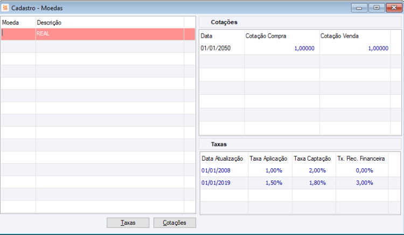Open the Cotações button
Image resolution: width=404 pixels, height=235 pixels.
tap(175, 223)
